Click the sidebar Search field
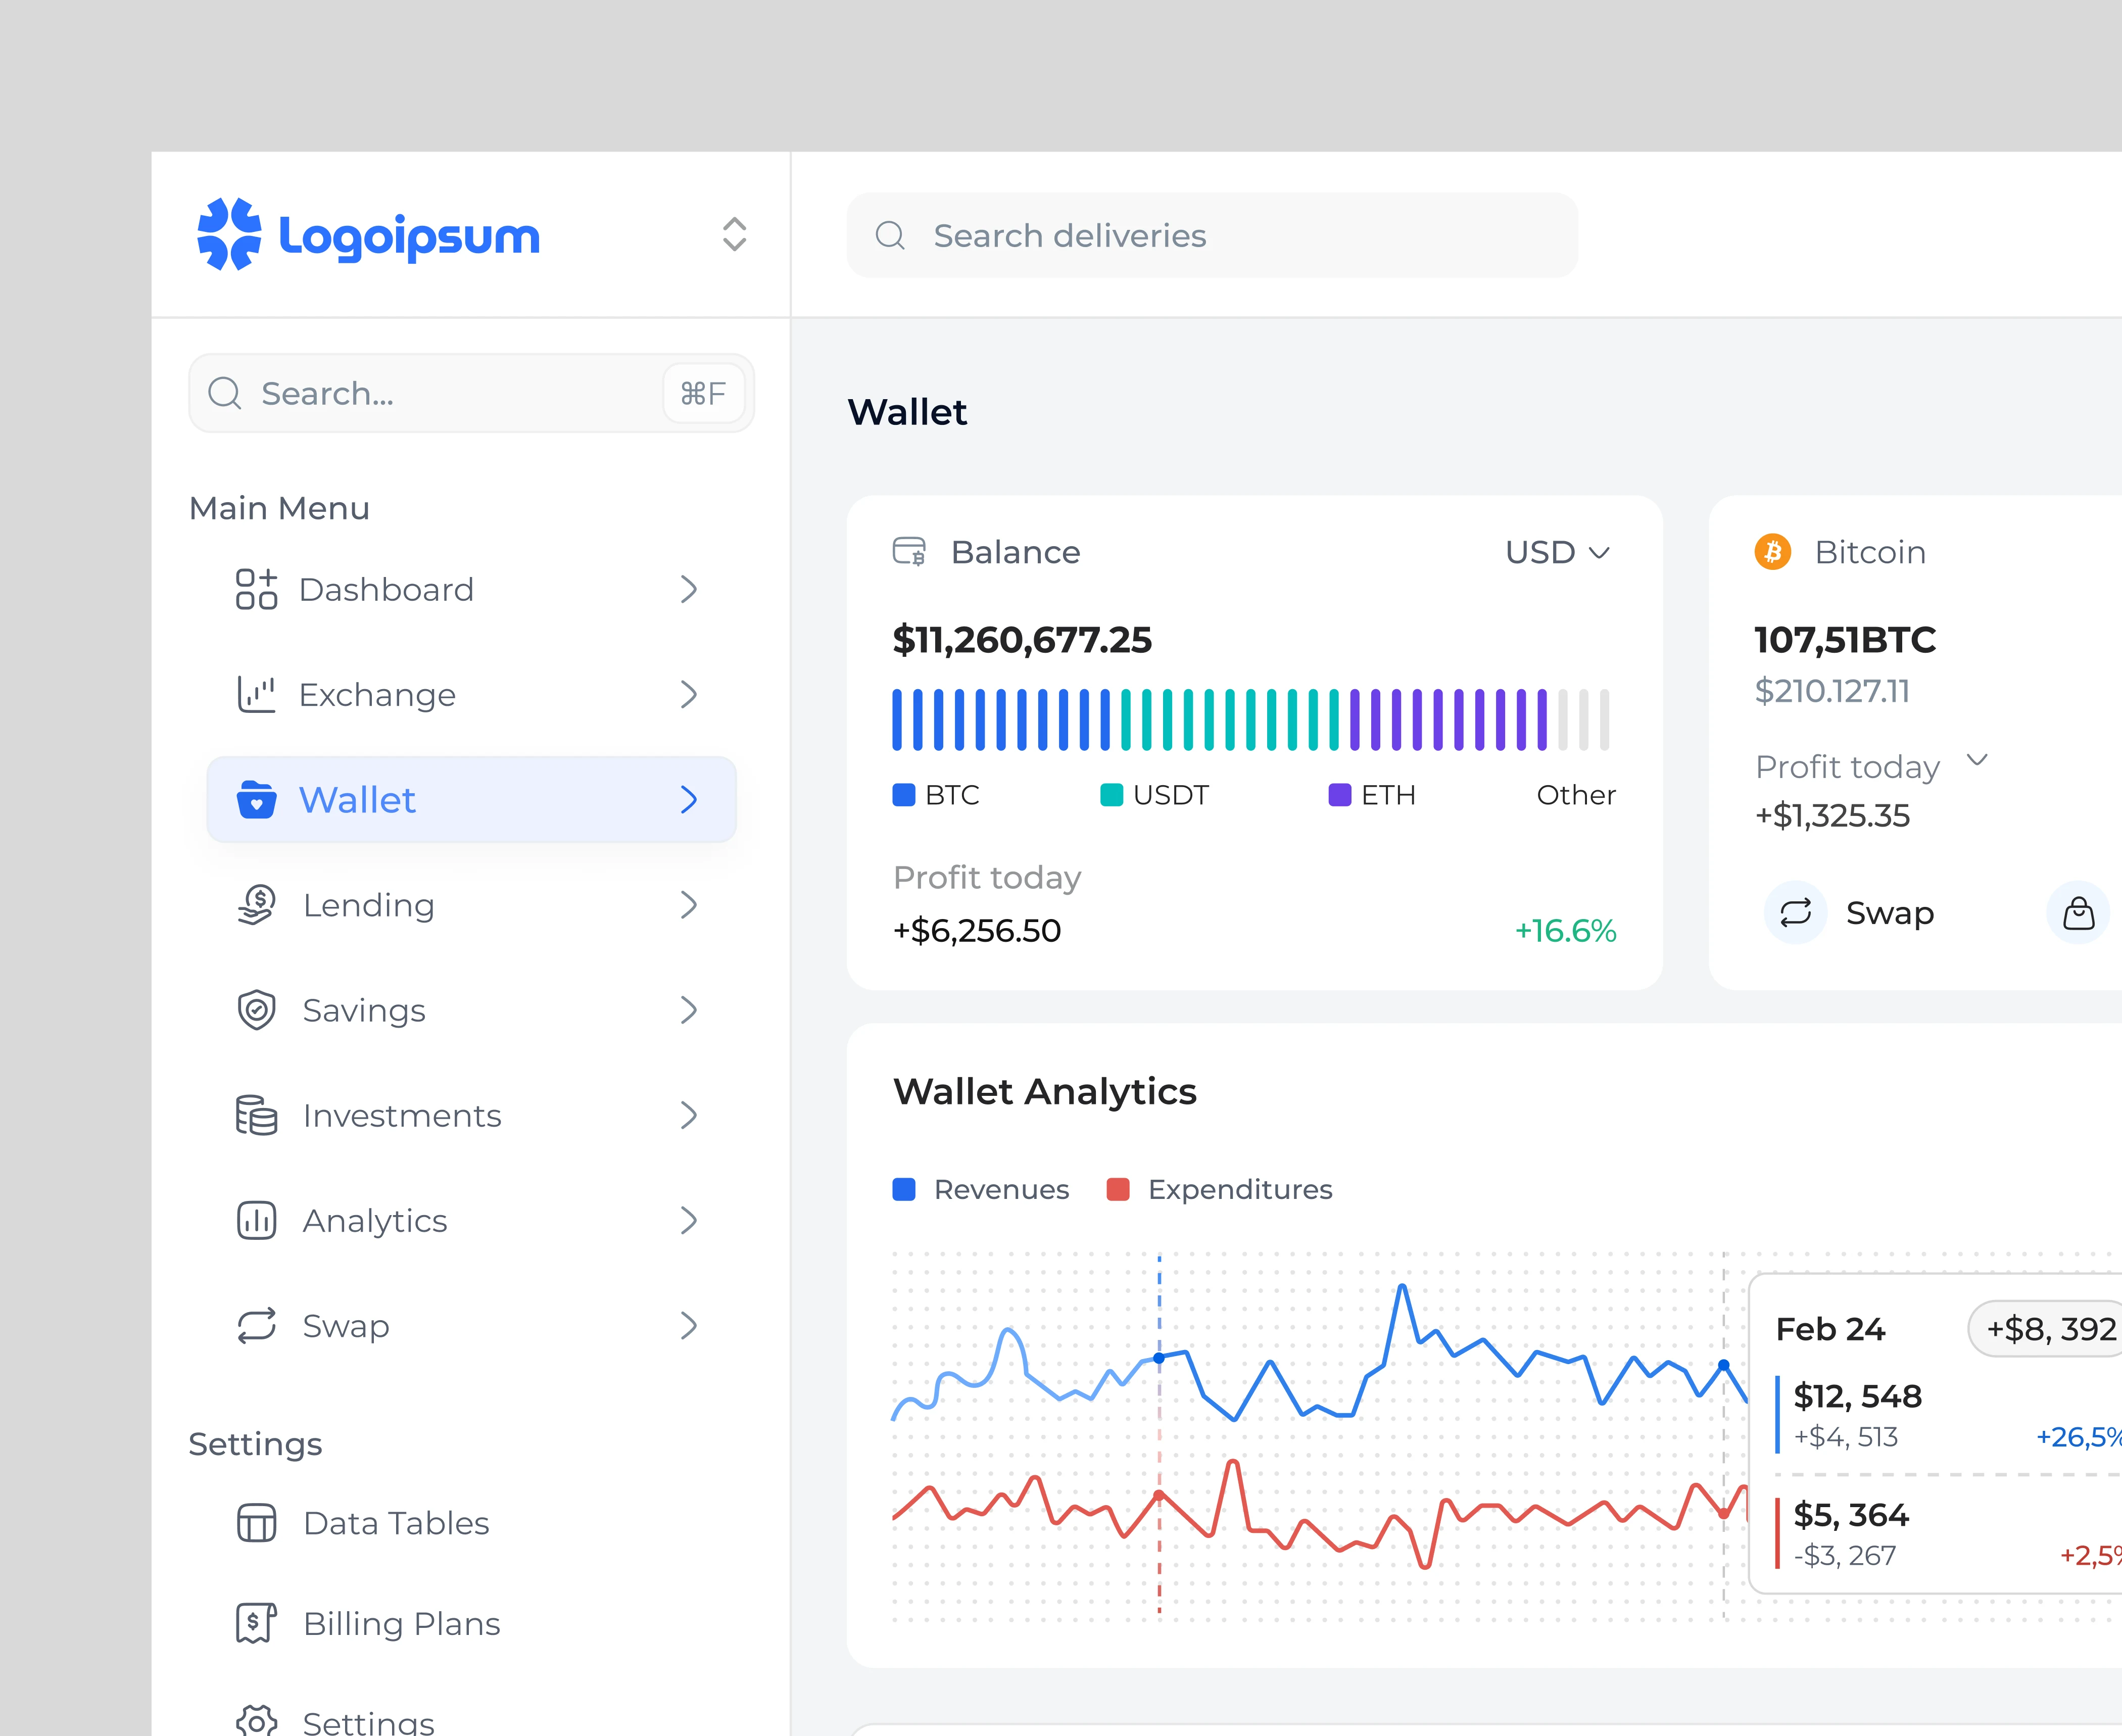The image size is (2122, 1736). click(x=471, y=393)
